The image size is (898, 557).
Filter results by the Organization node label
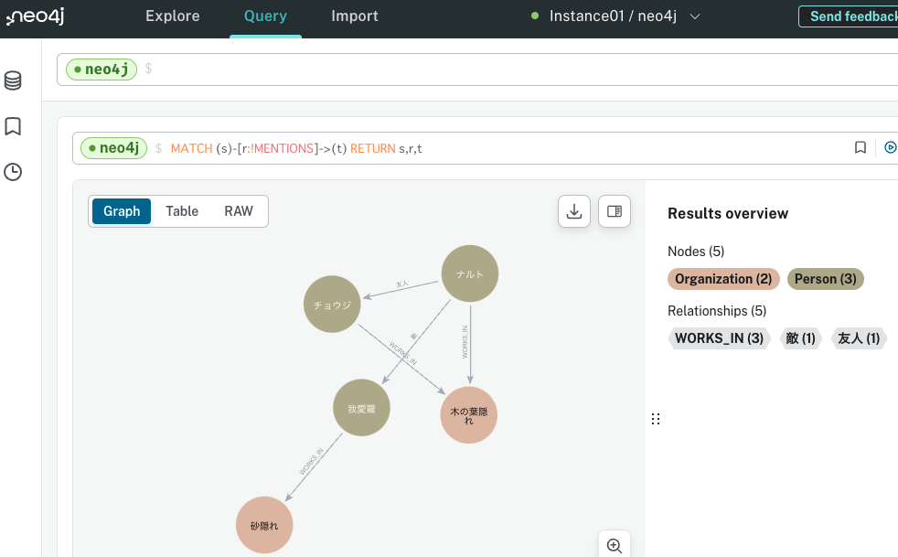click(x=723, y=278)
